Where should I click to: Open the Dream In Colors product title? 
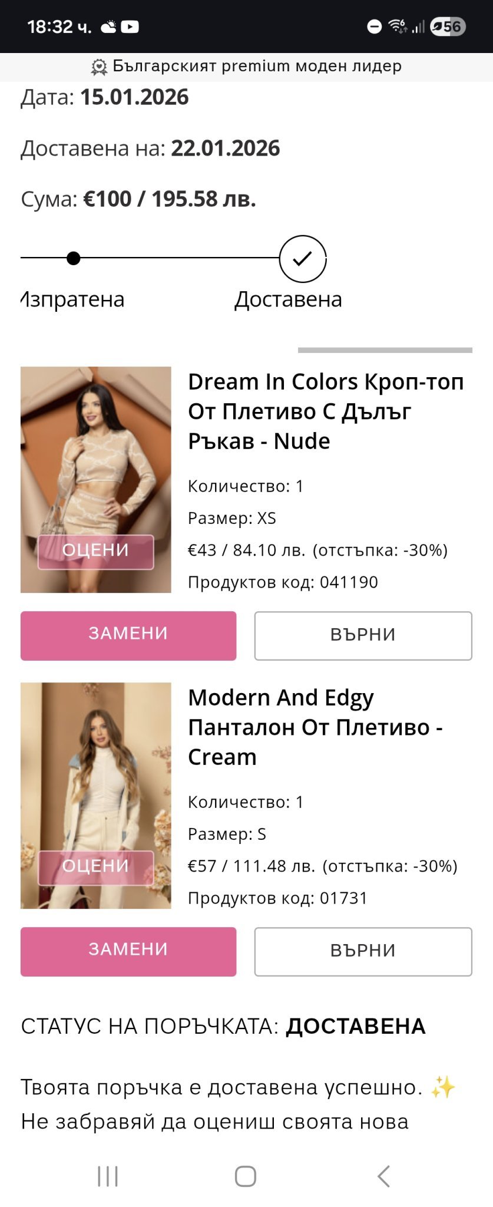point(326,411)
